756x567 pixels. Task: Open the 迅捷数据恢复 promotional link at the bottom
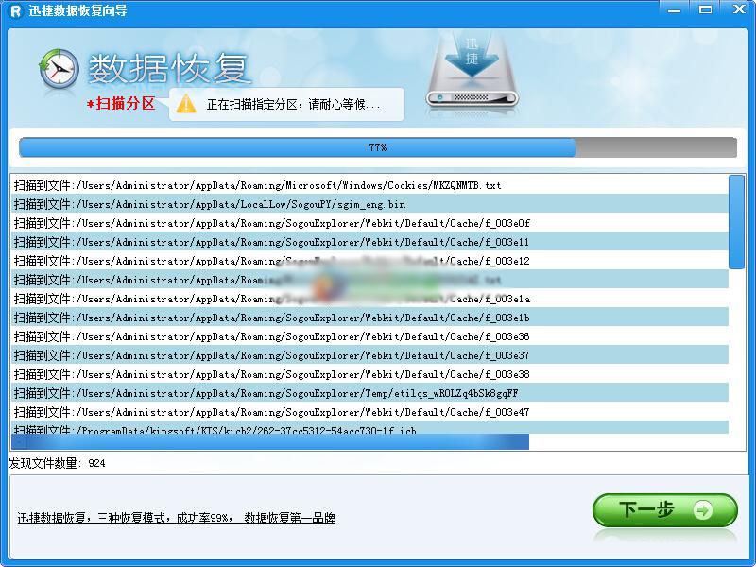click(177, 518)
